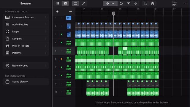Select track 5 instrument icon
This screenshot has width=190, height=107.
[69, 51]
